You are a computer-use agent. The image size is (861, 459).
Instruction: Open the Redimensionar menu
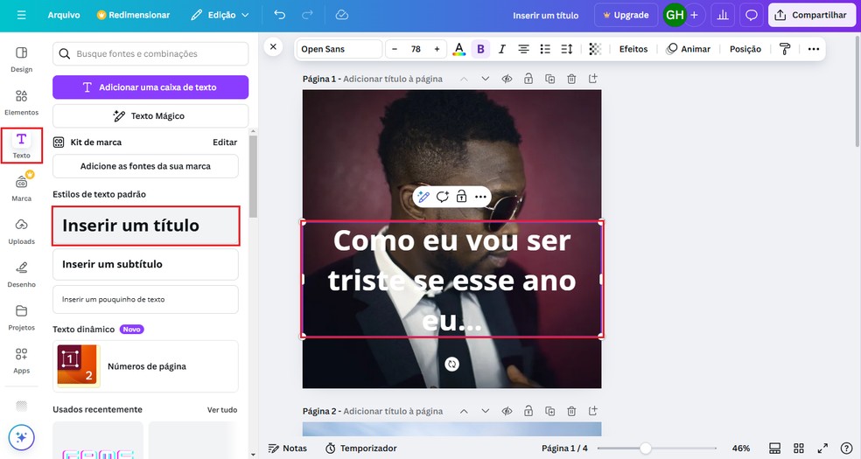(133, 15)
